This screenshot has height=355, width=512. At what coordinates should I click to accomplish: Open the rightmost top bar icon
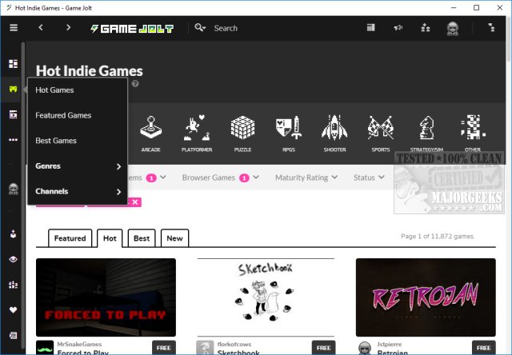click(x=491, y=28)
